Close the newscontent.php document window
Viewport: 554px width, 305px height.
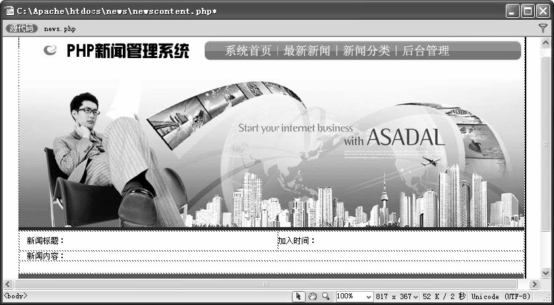pos(543,11)
